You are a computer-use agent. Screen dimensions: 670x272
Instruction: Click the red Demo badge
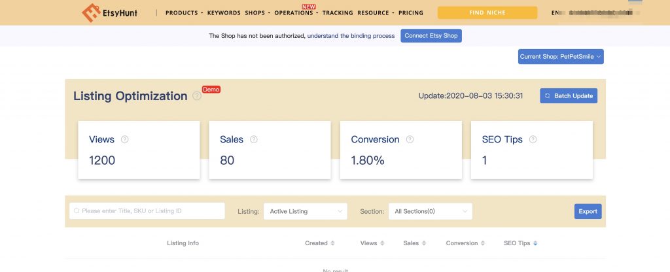click(x=211, y=90)
